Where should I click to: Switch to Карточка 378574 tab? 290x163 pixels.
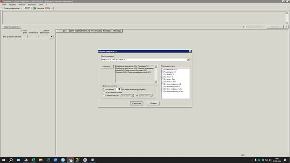[x=43, y=8]
